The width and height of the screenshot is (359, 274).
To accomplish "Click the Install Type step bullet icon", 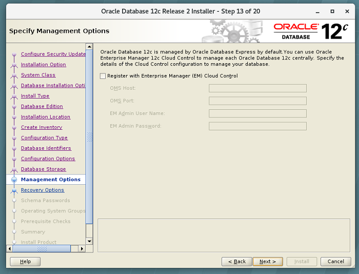I will [x=14, y=96].
